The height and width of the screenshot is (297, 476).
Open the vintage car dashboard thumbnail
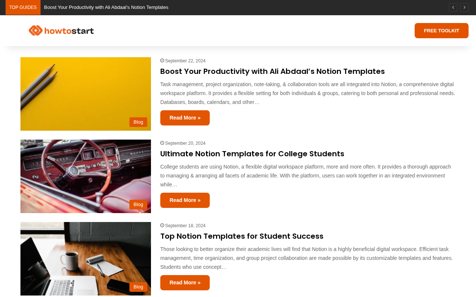86,176
